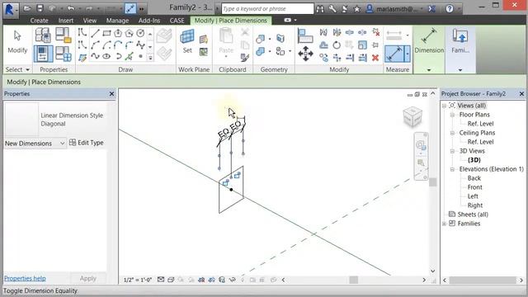This screenshot has height=297, width=528.
Task: Click the Edit Type button
Action: [x=86, y=143]
